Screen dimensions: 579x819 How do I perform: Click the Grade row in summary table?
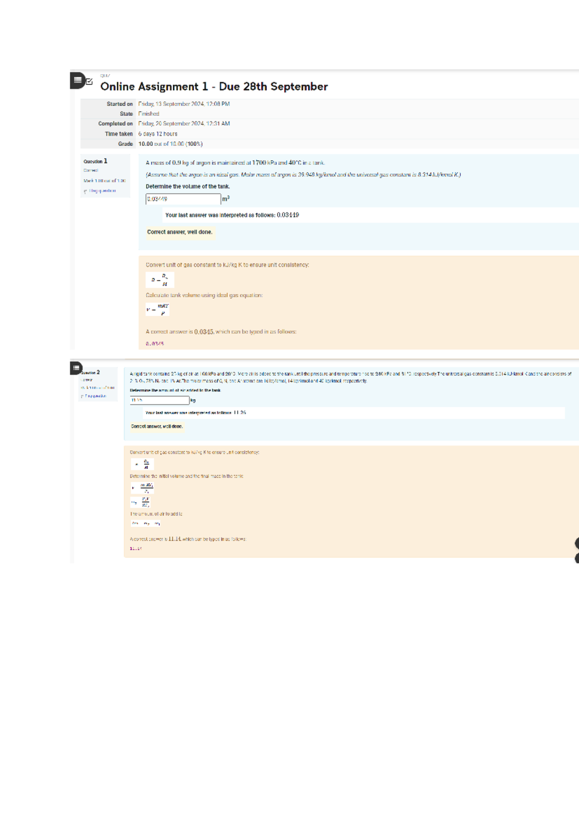click(330, 144)
